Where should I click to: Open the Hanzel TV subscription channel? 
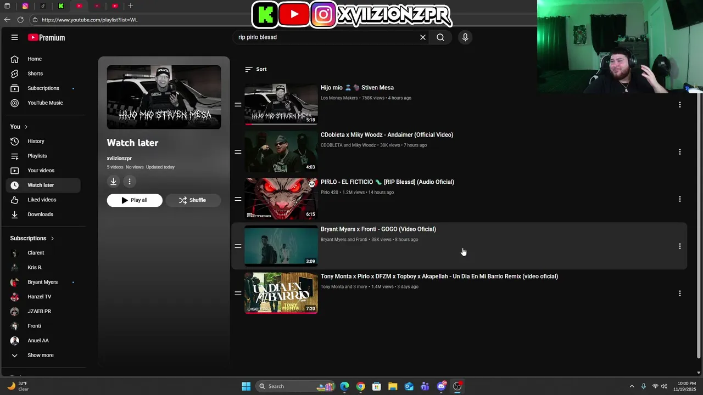pos(43,296)
